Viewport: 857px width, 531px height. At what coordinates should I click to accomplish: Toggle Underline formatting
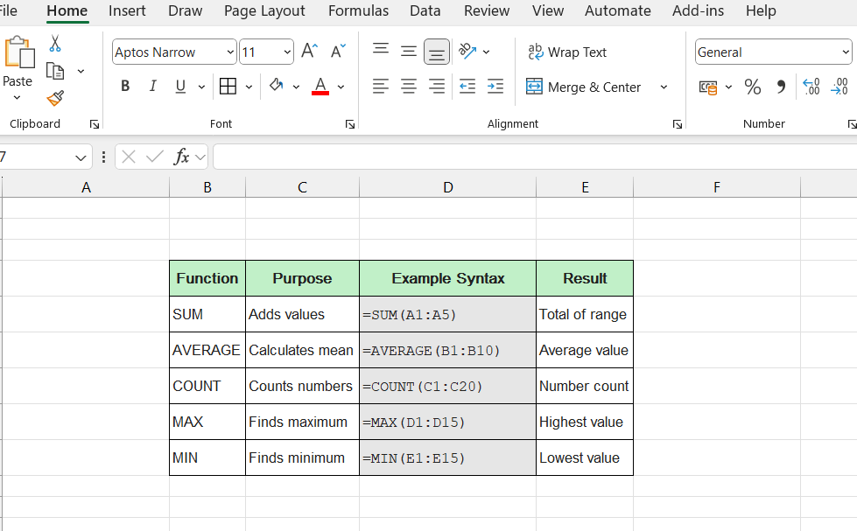pos(180,87)
